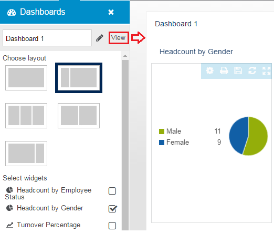
Task: Close the Dashboards panel with the X
Action: (x=111, y=12)
